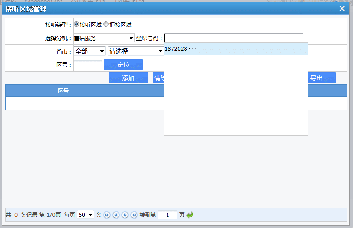Open the city dropdown showing 请选择
The height and width of the screenshot is (228, 353).
(x=136, y=51)
